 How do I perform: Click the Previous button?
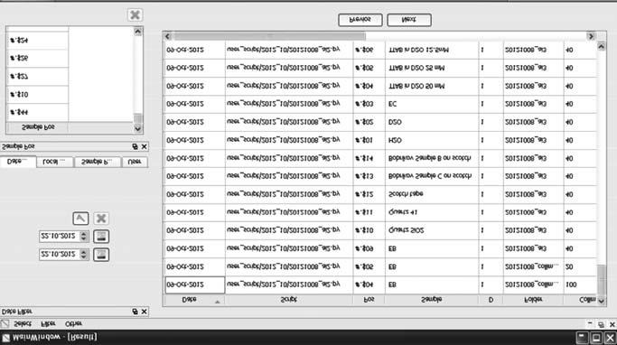(x=360, y=20)
